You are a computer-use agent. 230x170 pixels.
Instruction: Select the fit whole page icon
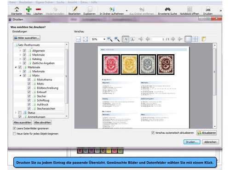coord(86,39)
